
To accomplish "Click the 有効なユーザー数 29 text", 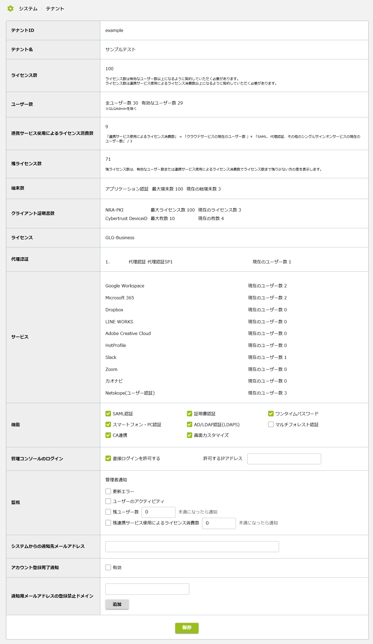I will 162,103.
